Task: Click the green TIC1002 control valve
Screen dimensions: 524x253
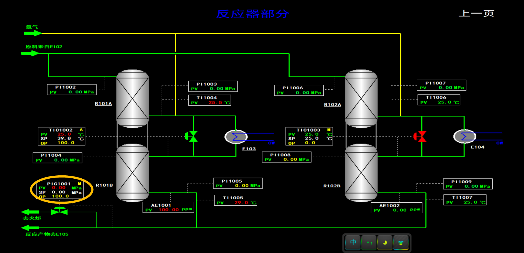Action: [191, 136]
